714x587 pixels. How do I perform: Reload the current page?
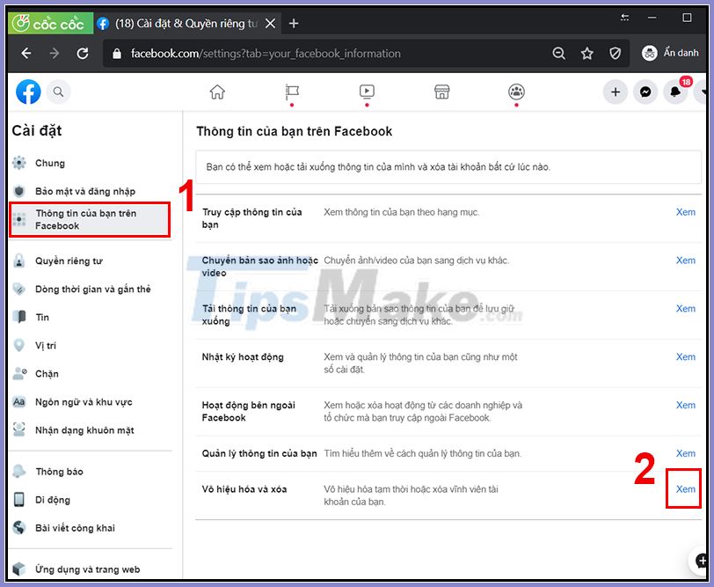click(83, 53)
